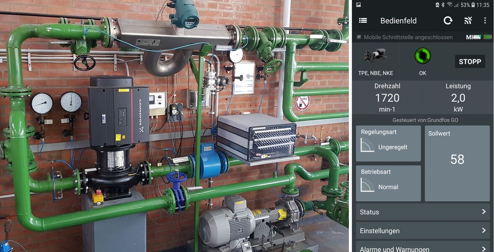Image resolution: width=494 pixels, height=252 pixels.
Task: Tap the Betriebsart curve icon
Action: click(367, 185)
